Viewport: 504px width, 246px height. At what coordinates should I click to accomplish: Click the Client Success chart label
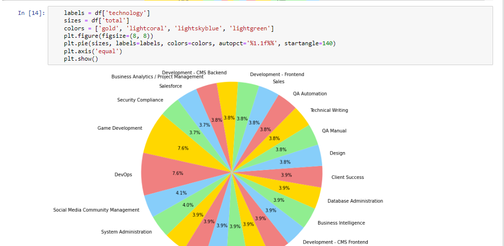[x=348, y=177]
